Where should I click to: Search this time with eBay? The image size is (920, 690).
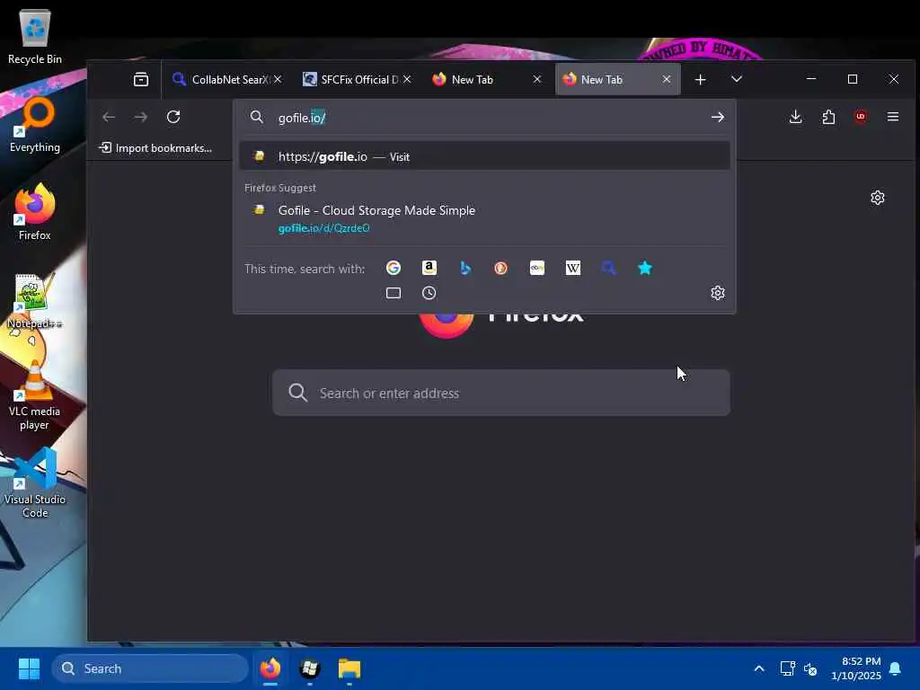(537, 268)
